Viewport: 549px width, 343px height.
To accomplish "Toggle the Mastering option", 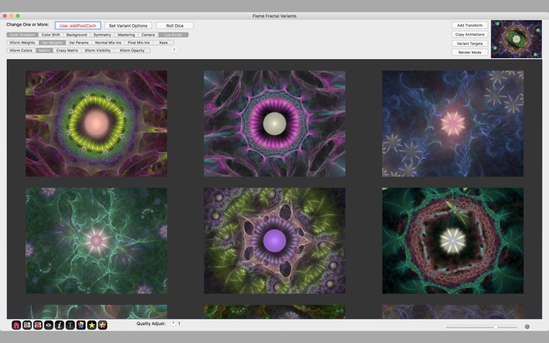I will click(x=126, y=35).
